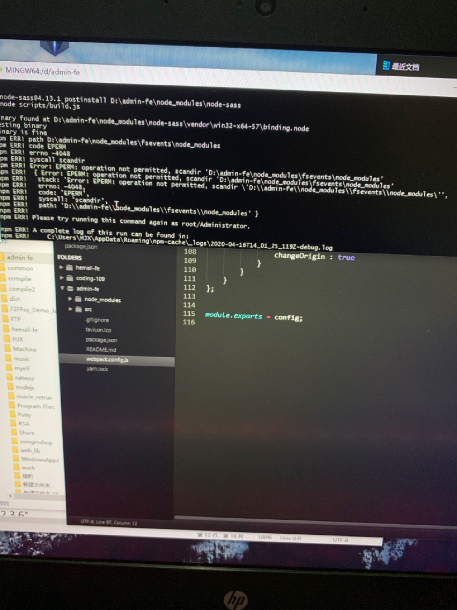Select the oracle_retrun folder in Explorer
This screenshot has height=610, width=457.
pyautogui.click(x=34, y=397)
